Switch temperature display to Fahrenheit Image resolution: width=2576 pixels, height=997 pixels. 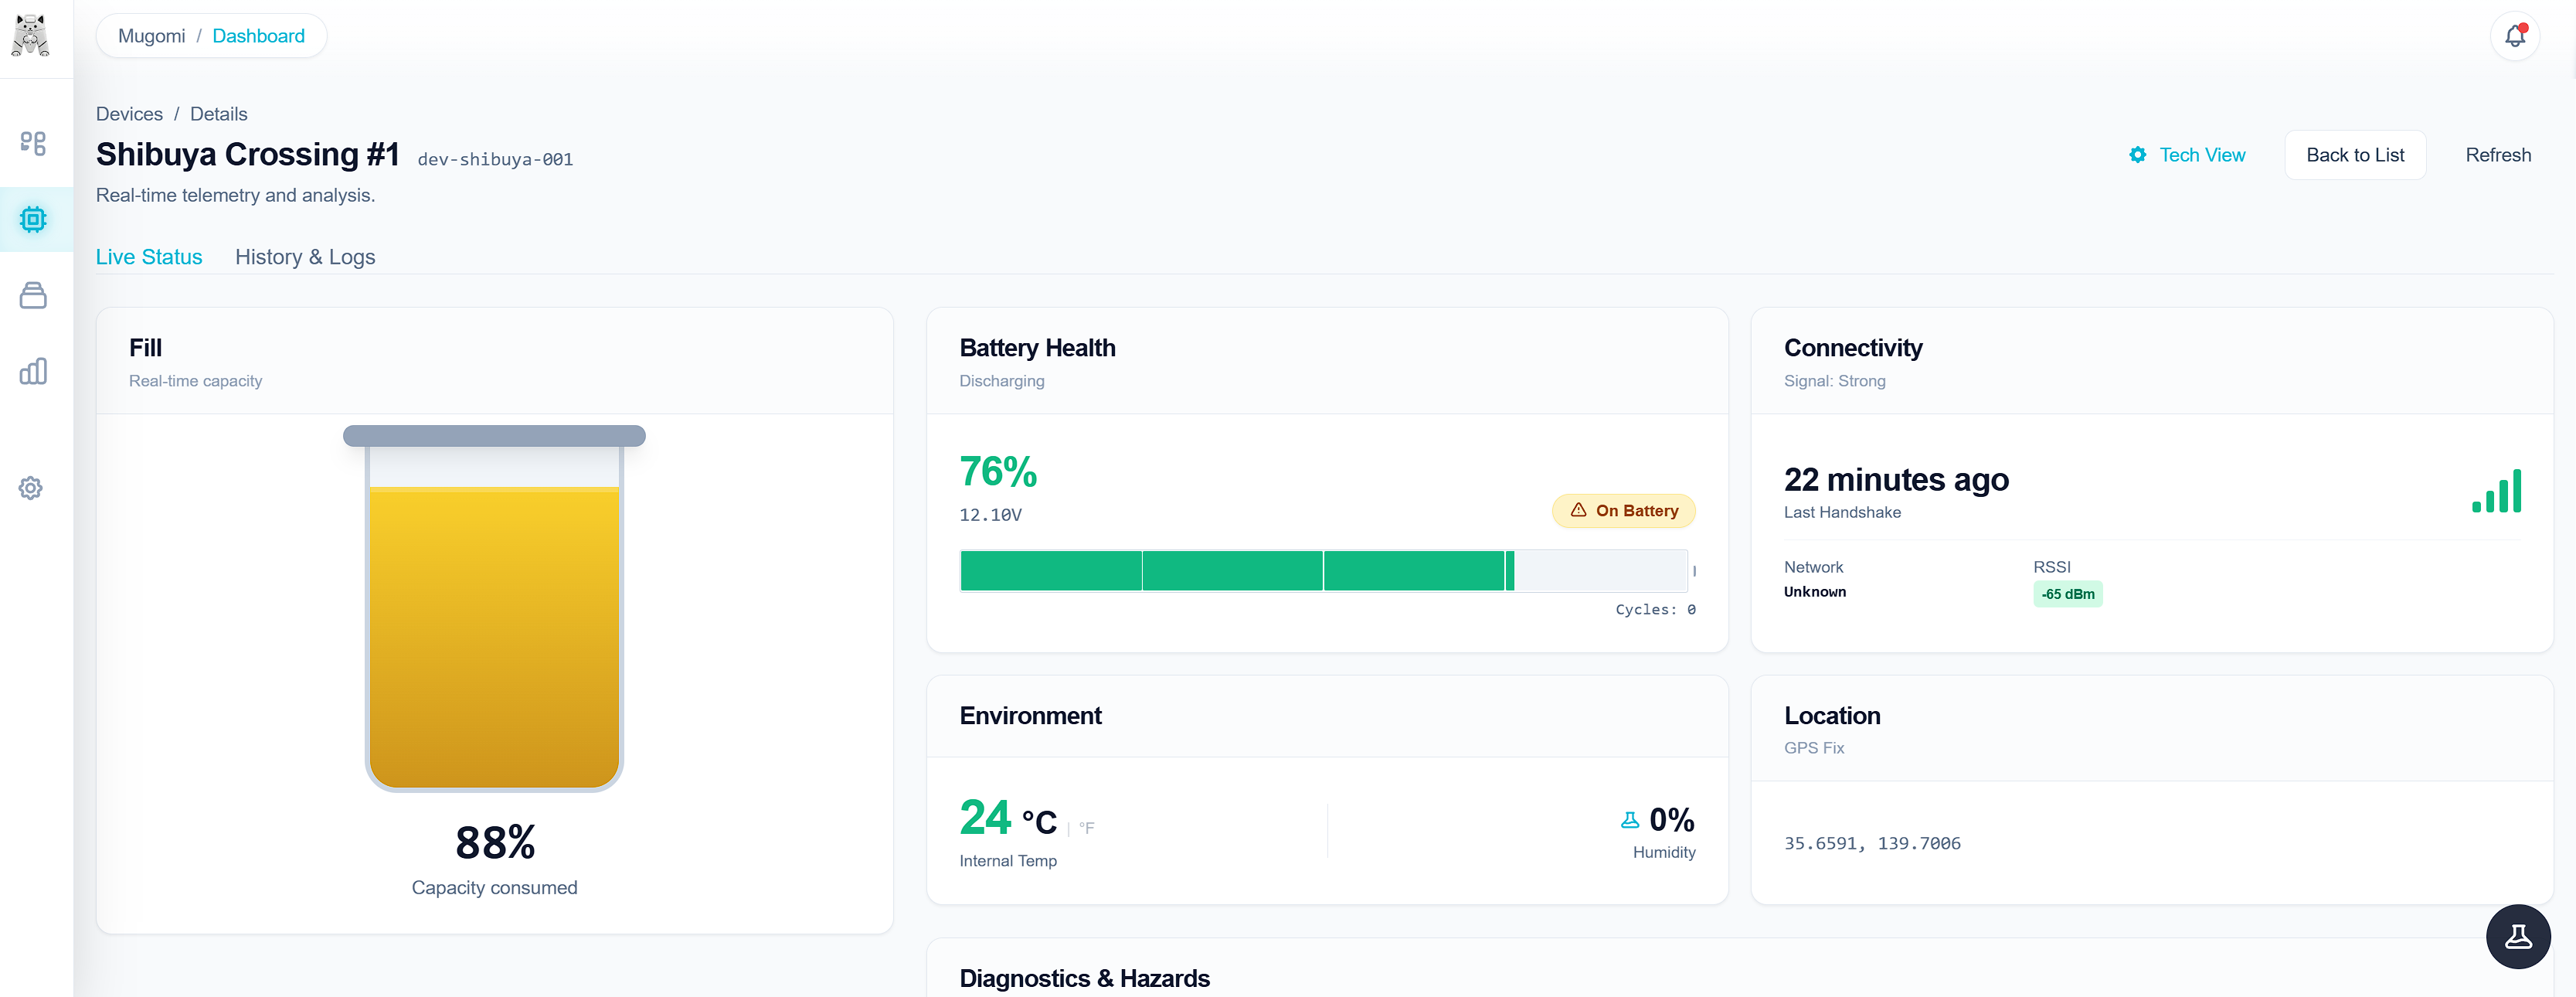point(1086,827)
